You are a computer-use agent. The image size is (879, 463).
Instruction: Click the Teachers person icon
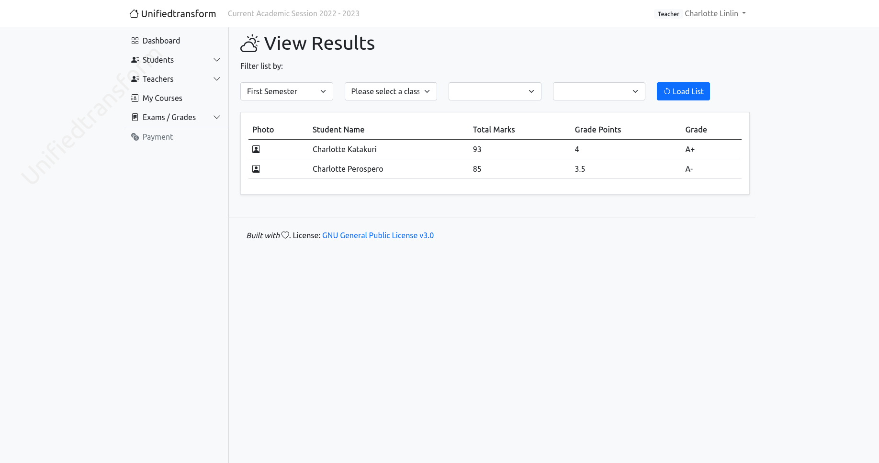[x=135, y=79]
